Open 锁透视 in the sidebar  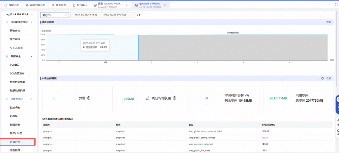click(13, 116)
